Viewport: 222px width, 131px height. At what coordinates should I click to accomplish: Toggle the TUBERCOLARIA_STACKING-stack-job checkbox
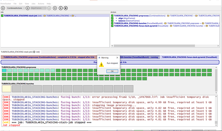[x=2, y=15]
